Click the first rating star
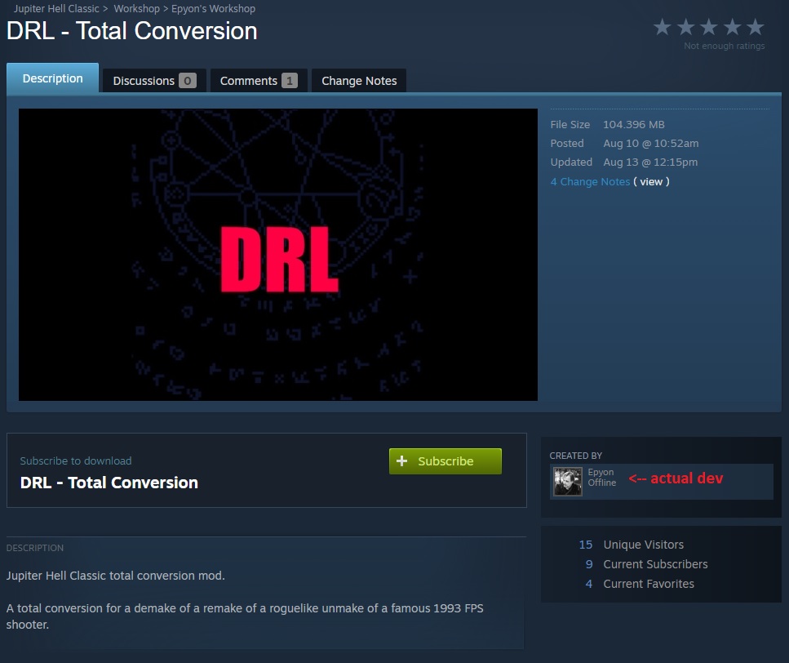 [x=663, y=27]
